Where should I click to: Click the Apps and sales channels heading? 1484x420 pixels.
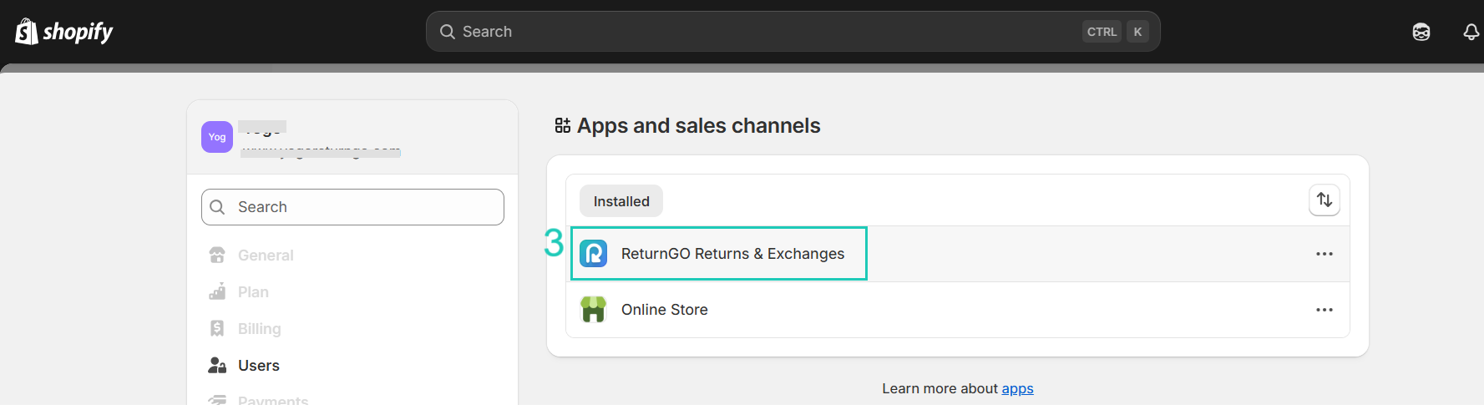click(x=698, y=125)
